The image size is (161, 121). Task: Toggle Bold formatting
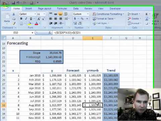[21, 19]
